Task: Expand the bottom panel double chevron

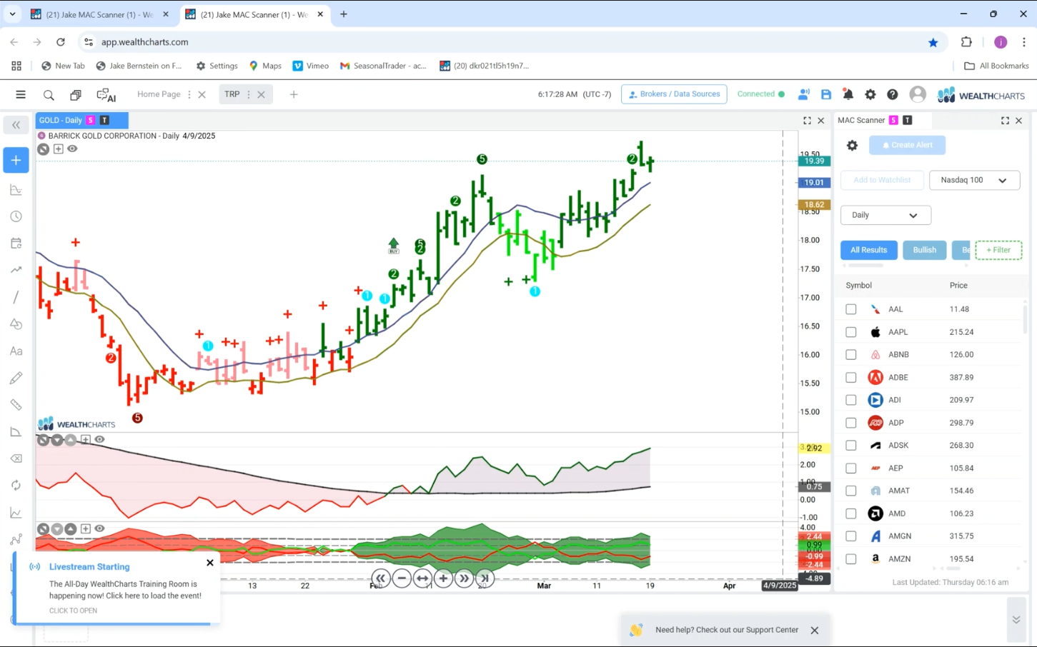Action: 1016,620
